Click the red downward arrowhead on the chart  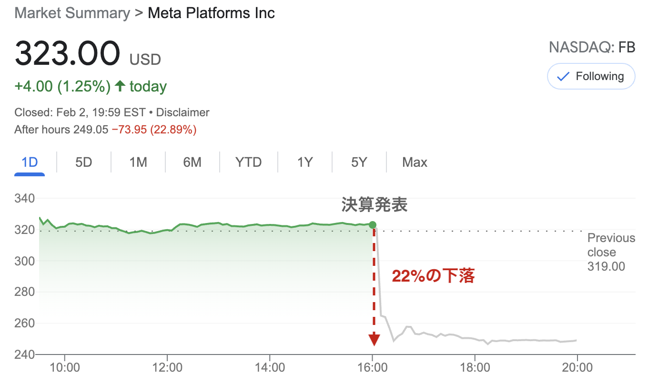(374, 340)
